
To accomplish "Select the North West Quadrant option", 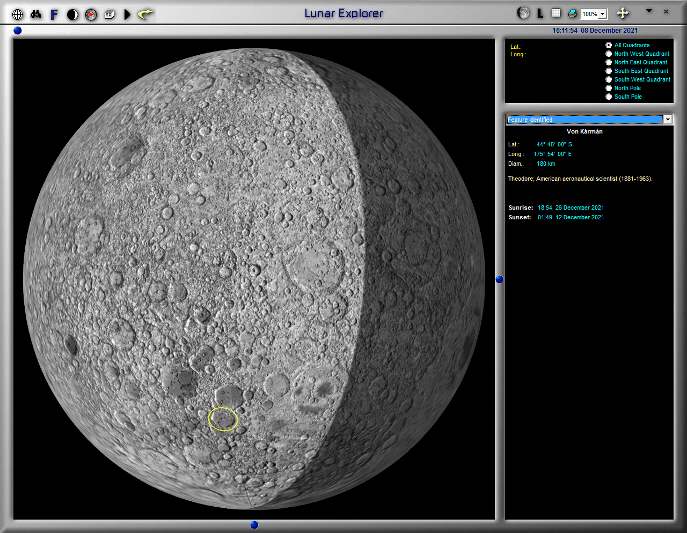I will pos(609,54).
